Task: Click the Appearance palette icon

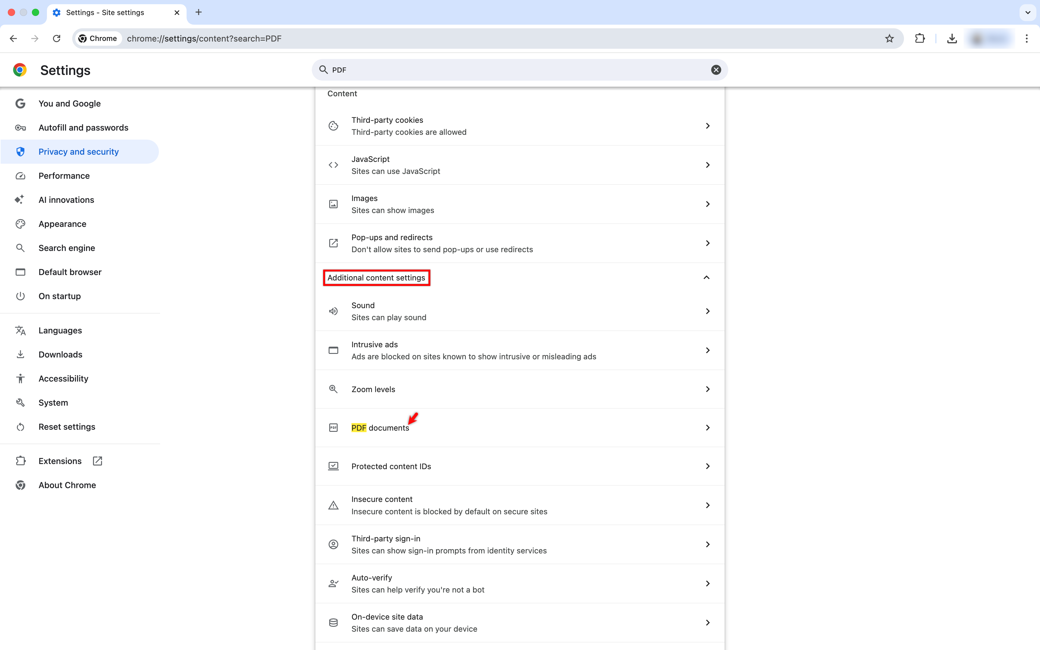Action: (x=20, y=224)
